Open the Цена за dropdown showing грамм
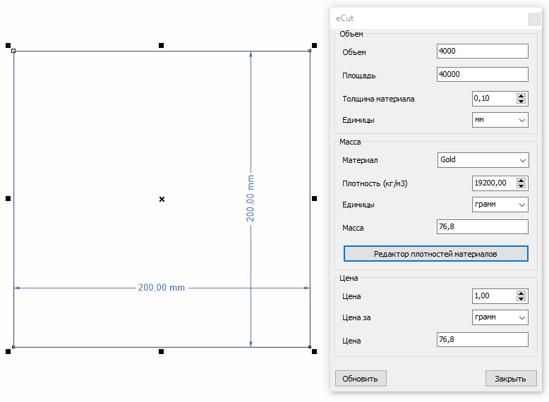 tap(500, 317)
